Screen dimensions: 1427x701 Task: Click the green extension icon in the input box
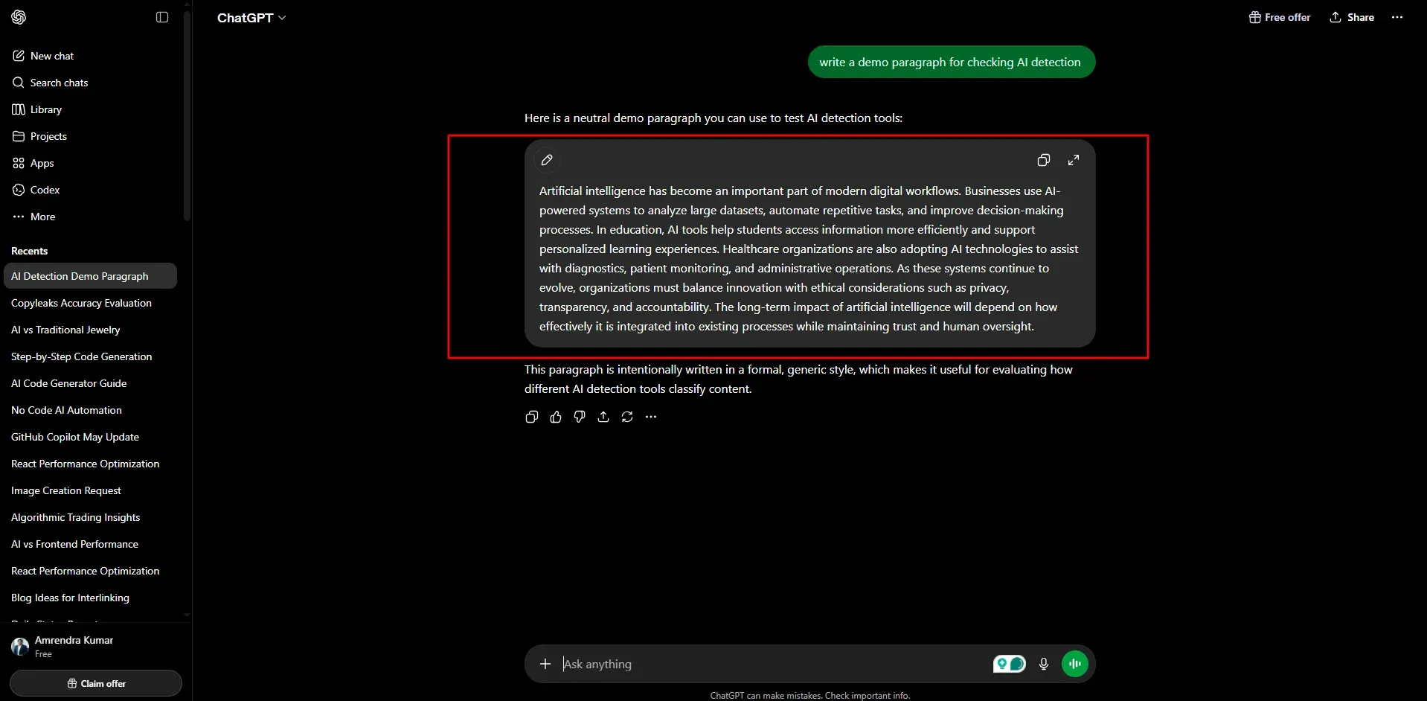(x=1009, y=664)
